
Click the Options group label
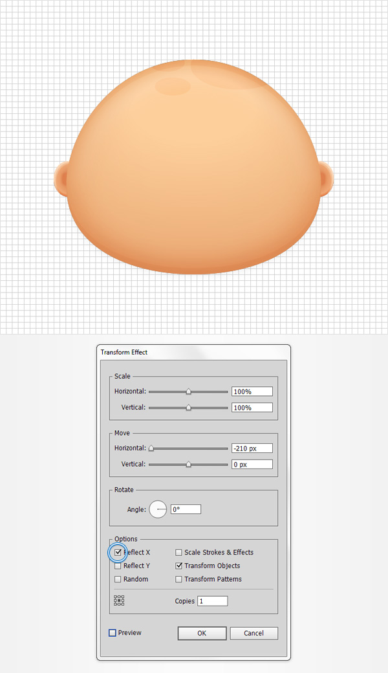click(126, 539)
